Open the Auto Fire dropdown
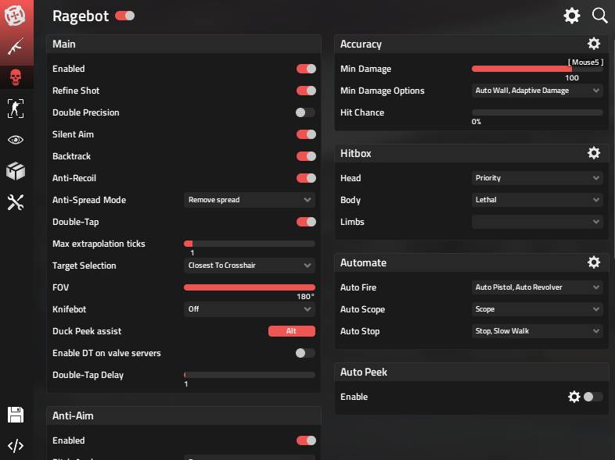This screenshot has height=460, width=615. coord(538,287)
